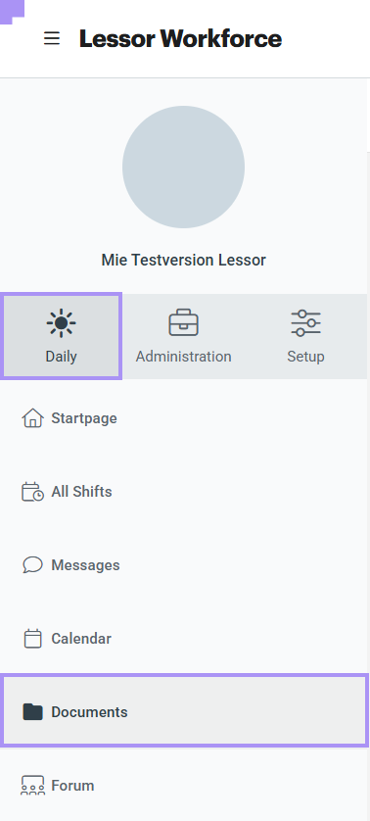
Task: Switch to the Administration tab
Action: (x=184, y=336)
